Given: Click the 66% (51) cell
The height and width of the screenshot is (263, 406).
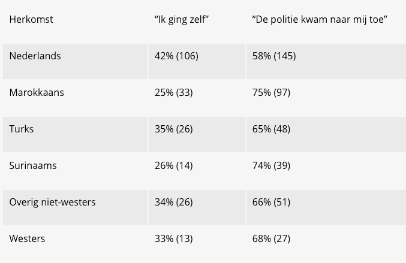Looking at the screenshot, I should pos(271,202).
